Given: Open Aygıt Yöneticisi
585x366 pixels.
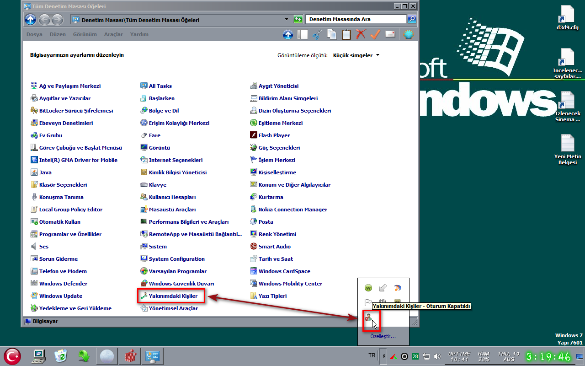Looking at the screenshot, I should click(274, 86).
